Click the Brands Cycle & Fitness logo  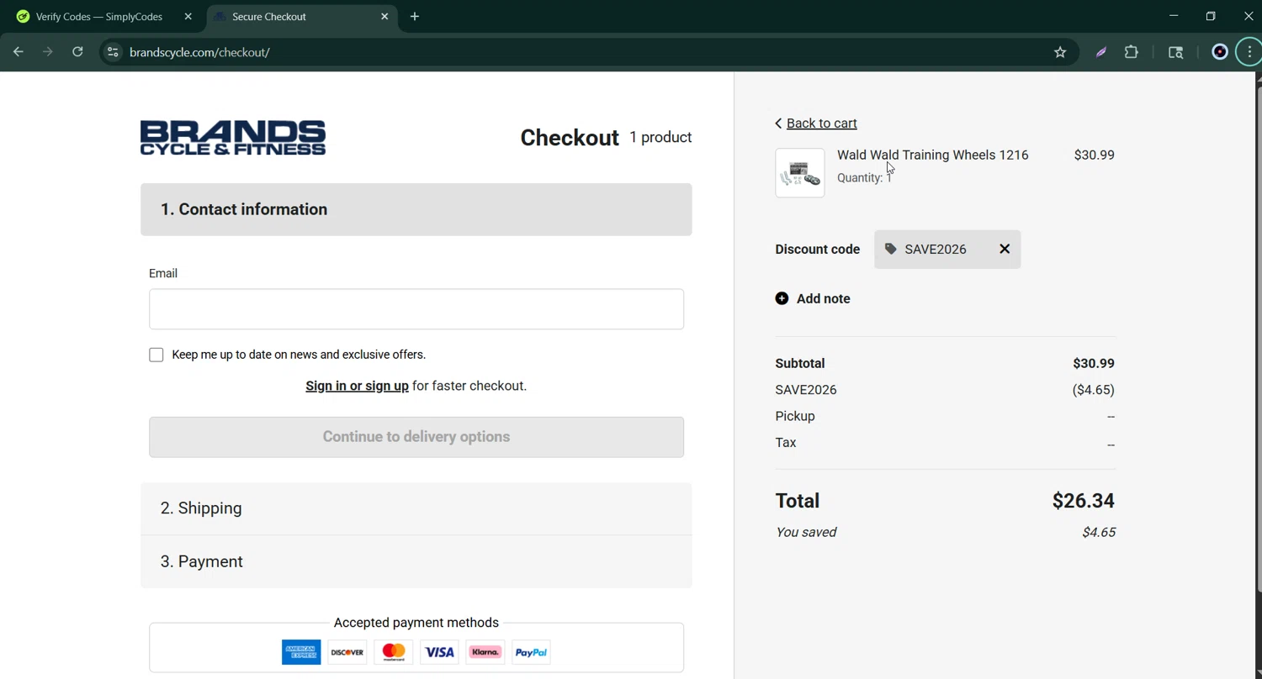(x=233, y=138)
